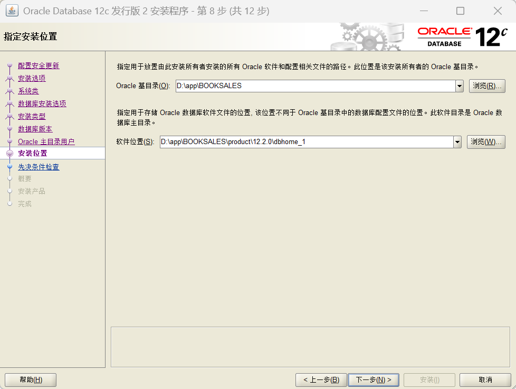Image resolution: width=516 pixels, height=389 pixels.
Task: Go back using 上一步(B) button
Action: (x=321, y=380)
